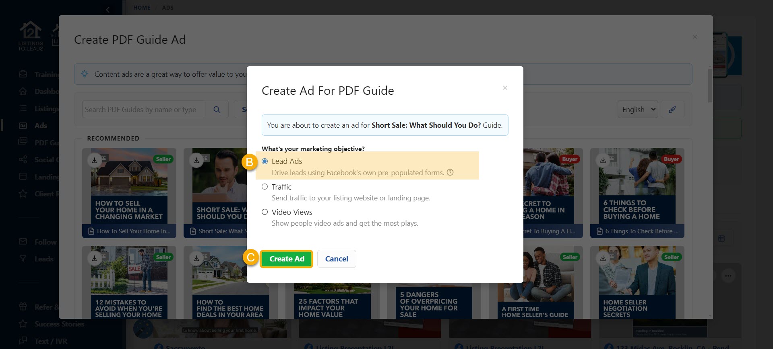Click the Client star icon in sidebar
773x349 pixels.
[23, 194]
